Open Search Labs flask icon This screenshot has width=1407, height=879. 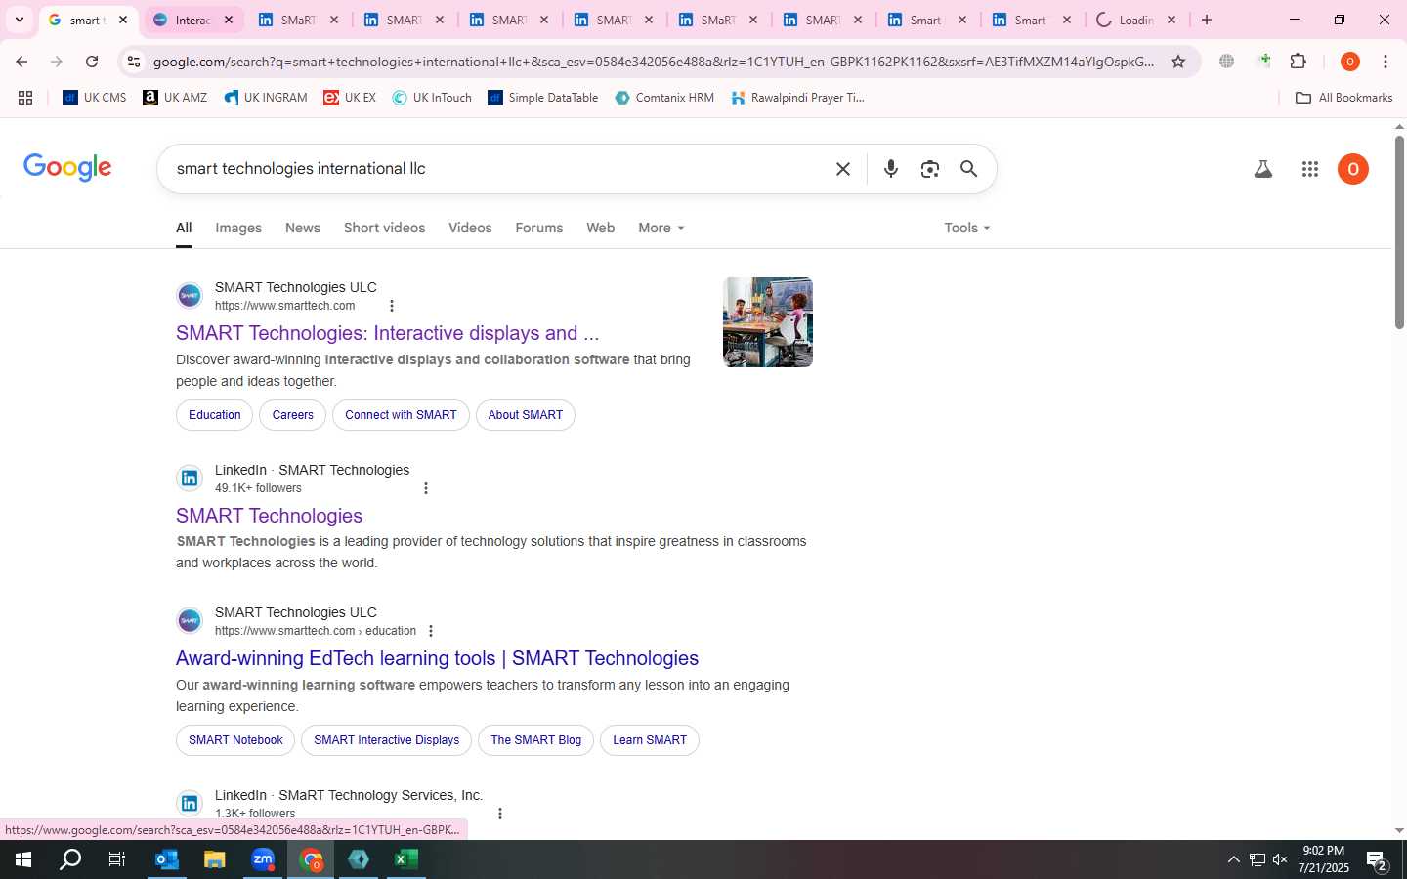point(1263,169)
